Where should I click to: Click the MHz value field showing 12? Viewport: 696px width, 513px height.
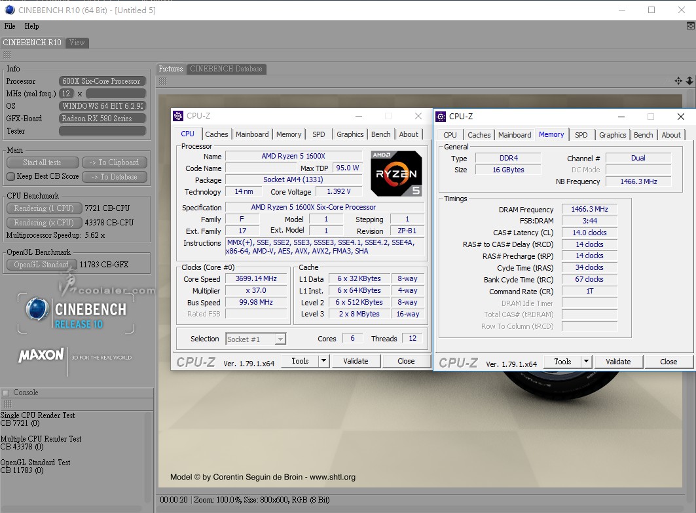coord(66,94)
